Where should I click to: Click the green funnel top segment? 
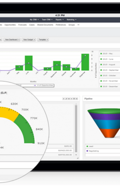[x=104, y=111]
